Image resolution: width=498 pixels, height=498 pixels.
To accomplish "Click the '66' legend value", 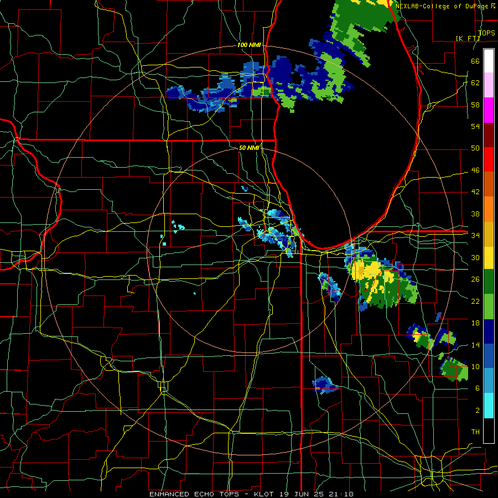I will pyautogui.click(x=475, y=61).
